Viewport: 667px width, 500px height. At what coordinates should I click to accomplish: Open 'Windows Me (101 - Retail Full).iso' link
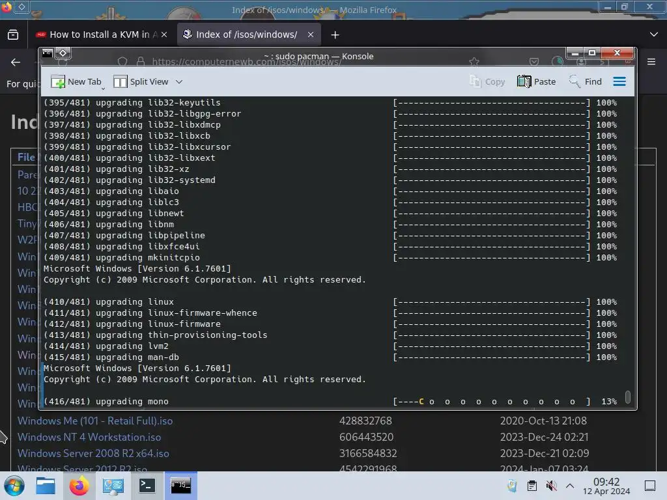[x=95, y=421]
